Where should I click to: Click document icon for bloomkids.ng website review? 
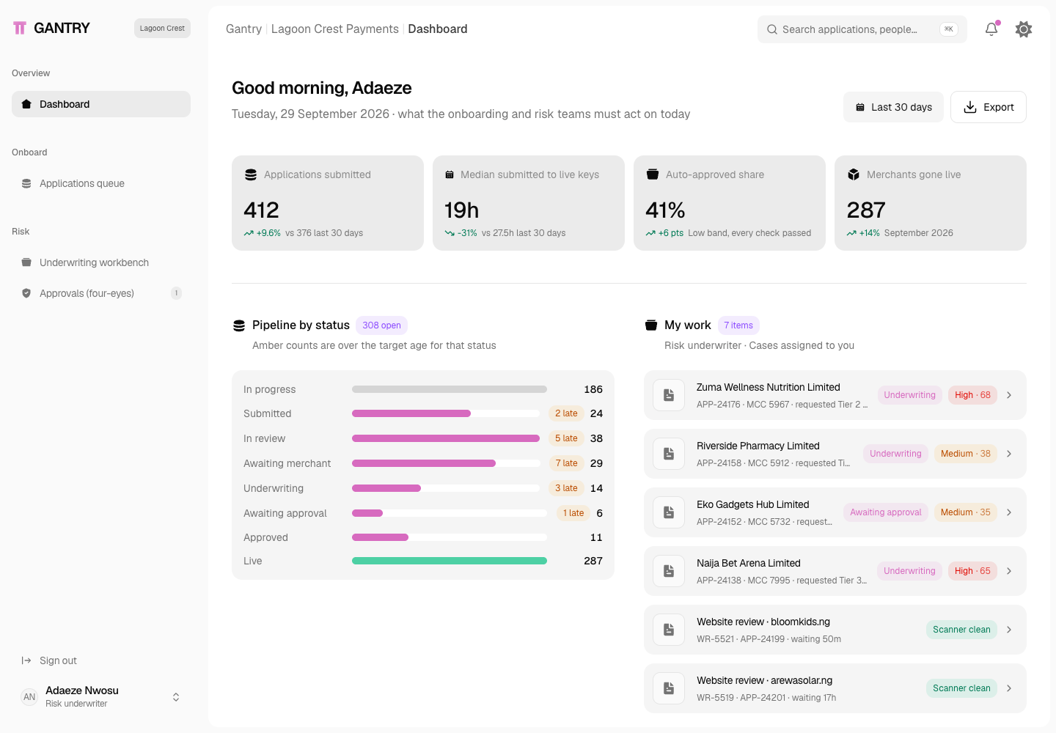tap(669, 630)
